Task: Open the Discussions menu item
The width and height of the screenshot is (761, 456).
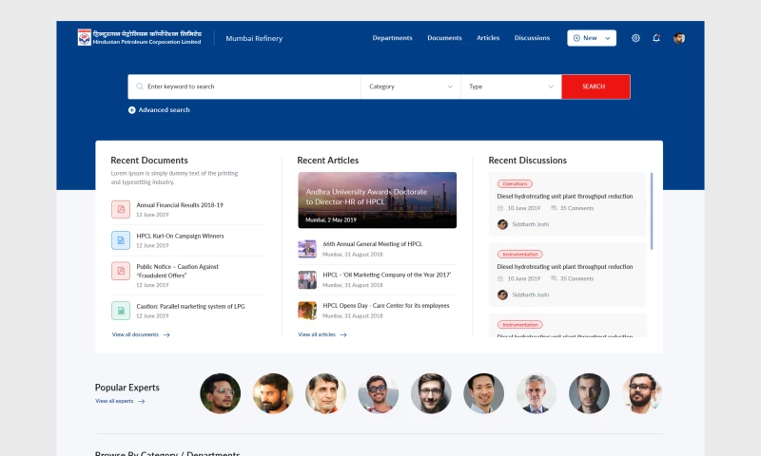Action: [x=532, y=38]
